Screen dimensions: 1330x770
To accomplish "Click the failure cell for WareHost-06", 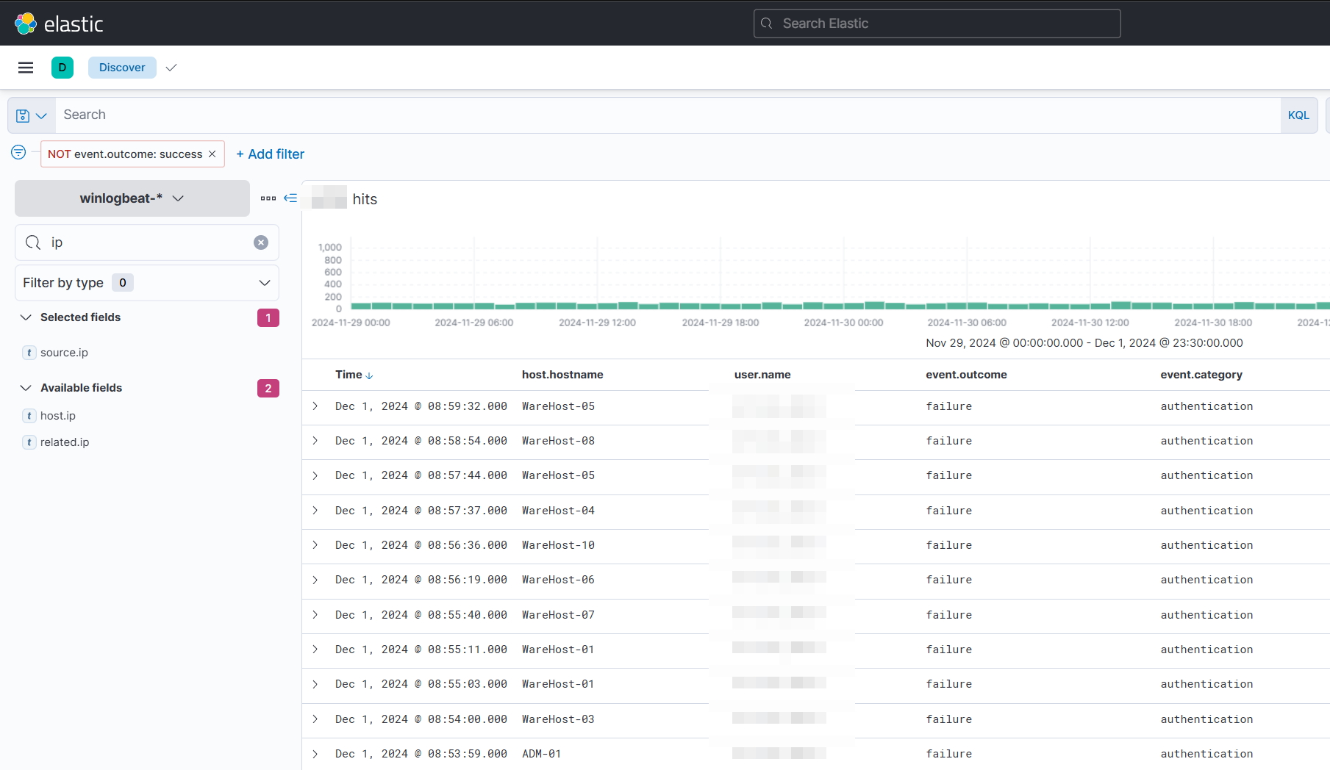I will tap(948, 580).
